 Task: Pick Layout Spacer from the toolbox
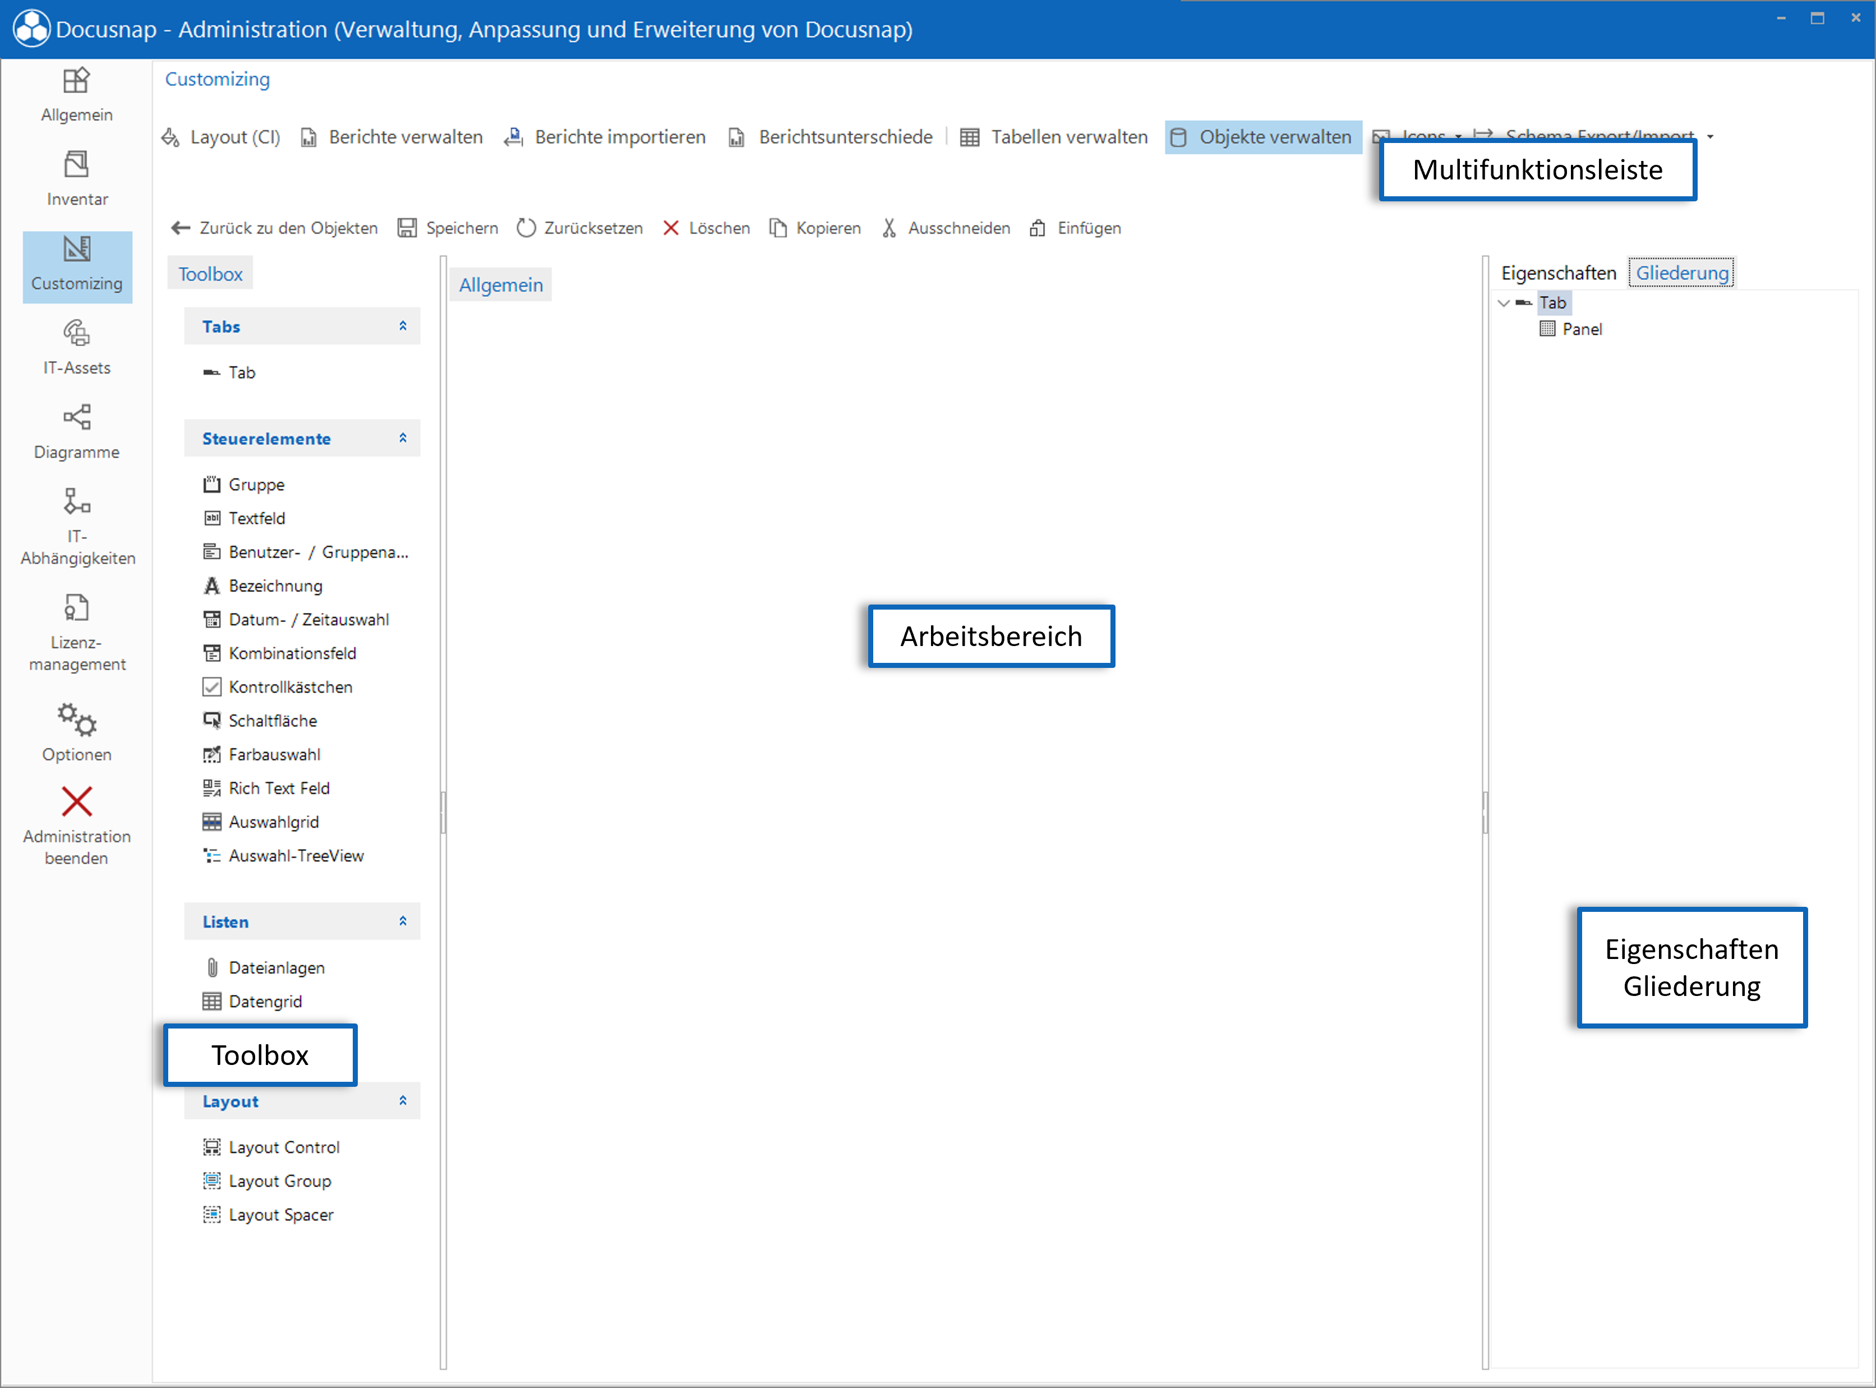[x=269, y=1214]
